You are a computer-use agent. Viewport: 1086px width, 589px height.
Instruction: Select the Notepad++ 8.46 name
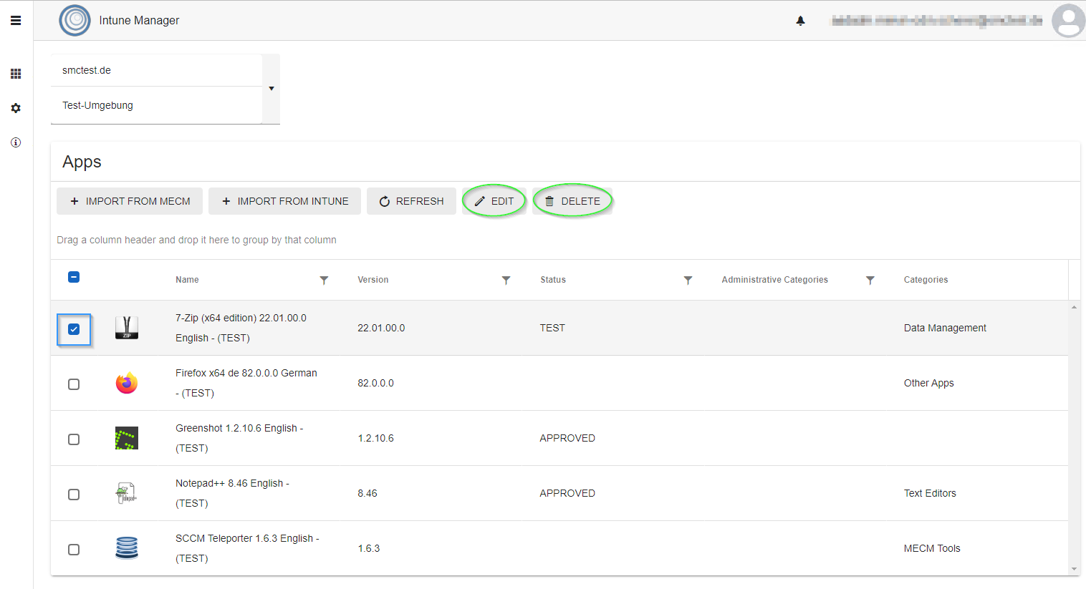(232, 493)
